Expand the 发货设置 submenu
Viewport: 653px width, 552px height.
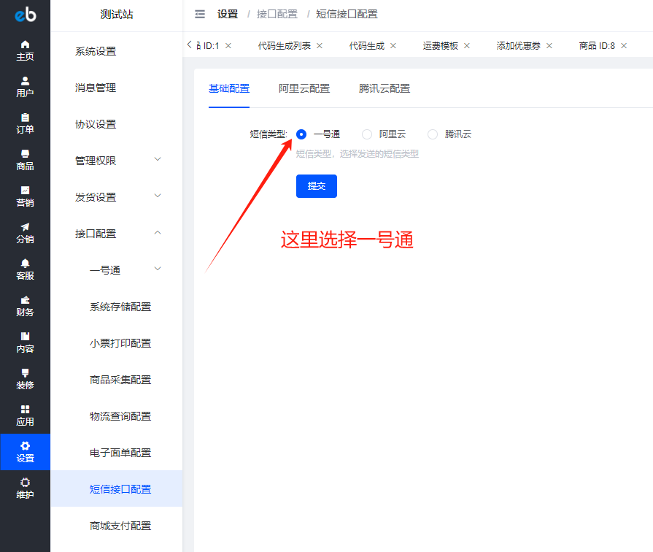pos(158,196)
